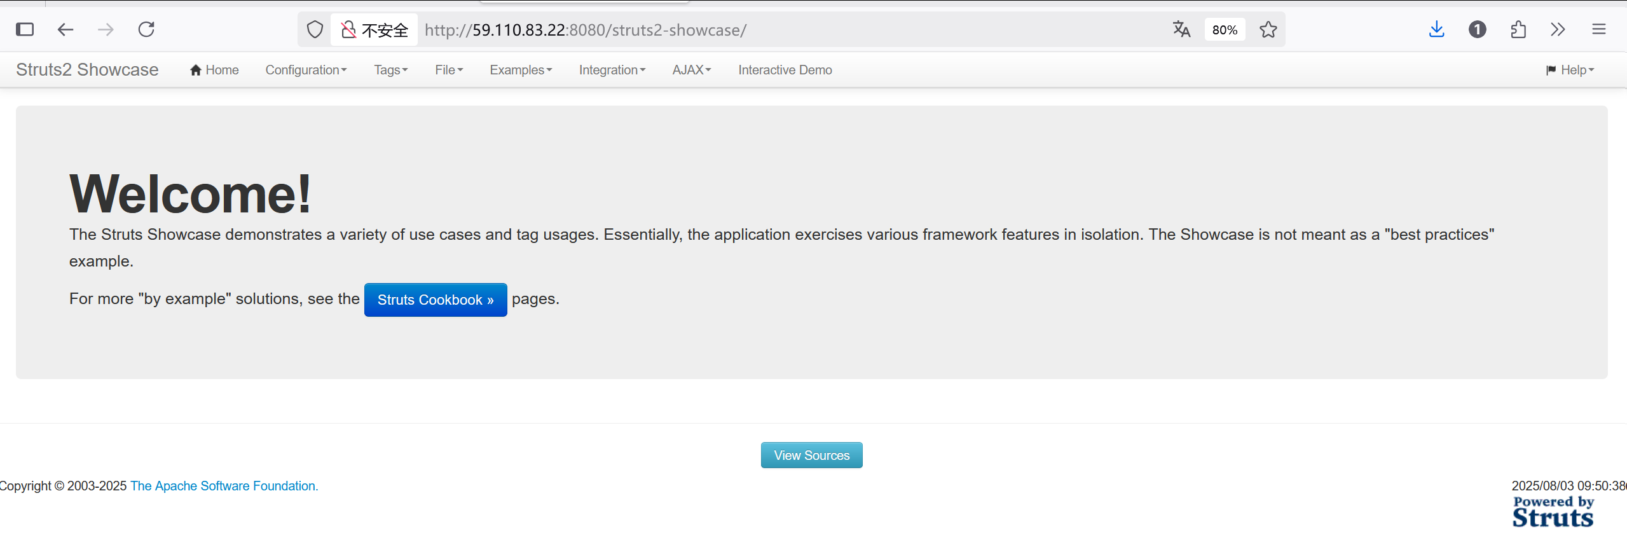Screen dimensions: 1627x533
Task: Expand the Tags dropdown menu
Action: point(390,70)
